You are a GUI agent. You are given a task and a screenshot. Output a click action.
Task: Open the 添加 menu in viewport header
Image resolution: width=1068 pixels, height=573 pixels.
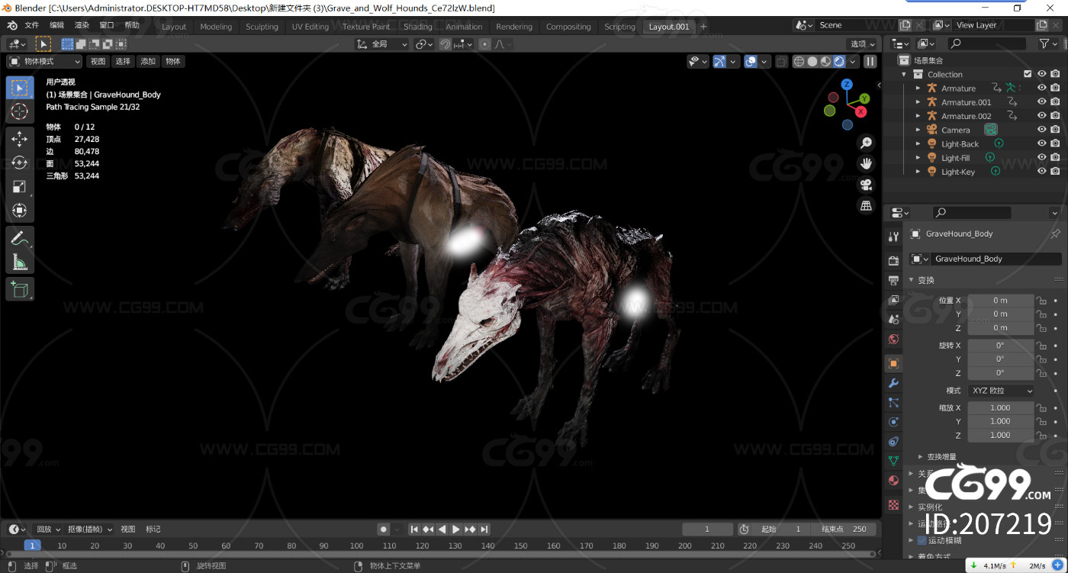(148, 62)
